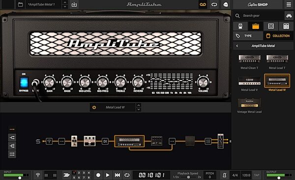This screenshot has height=180, width=295.
Task: Click the INPUT level slider handle
Action: (x=20, y=178)
